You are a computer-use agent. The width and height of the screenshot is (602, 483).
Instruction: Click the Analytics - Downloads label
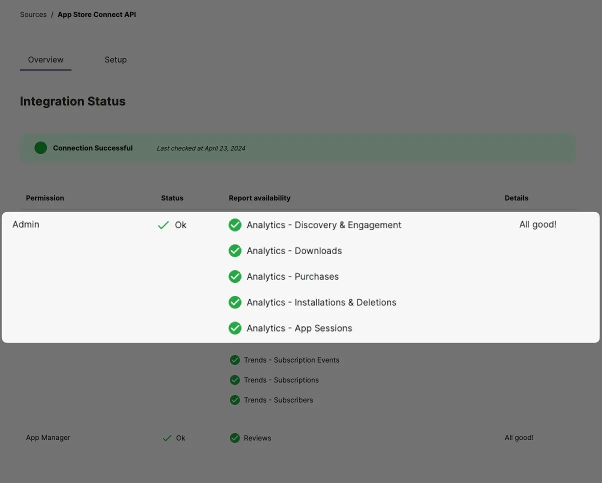(294, 251)
